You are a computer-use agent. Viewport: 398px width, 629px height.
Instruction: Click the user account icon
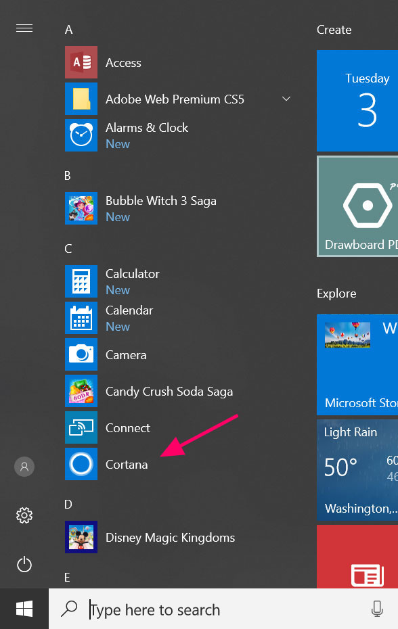24,467
